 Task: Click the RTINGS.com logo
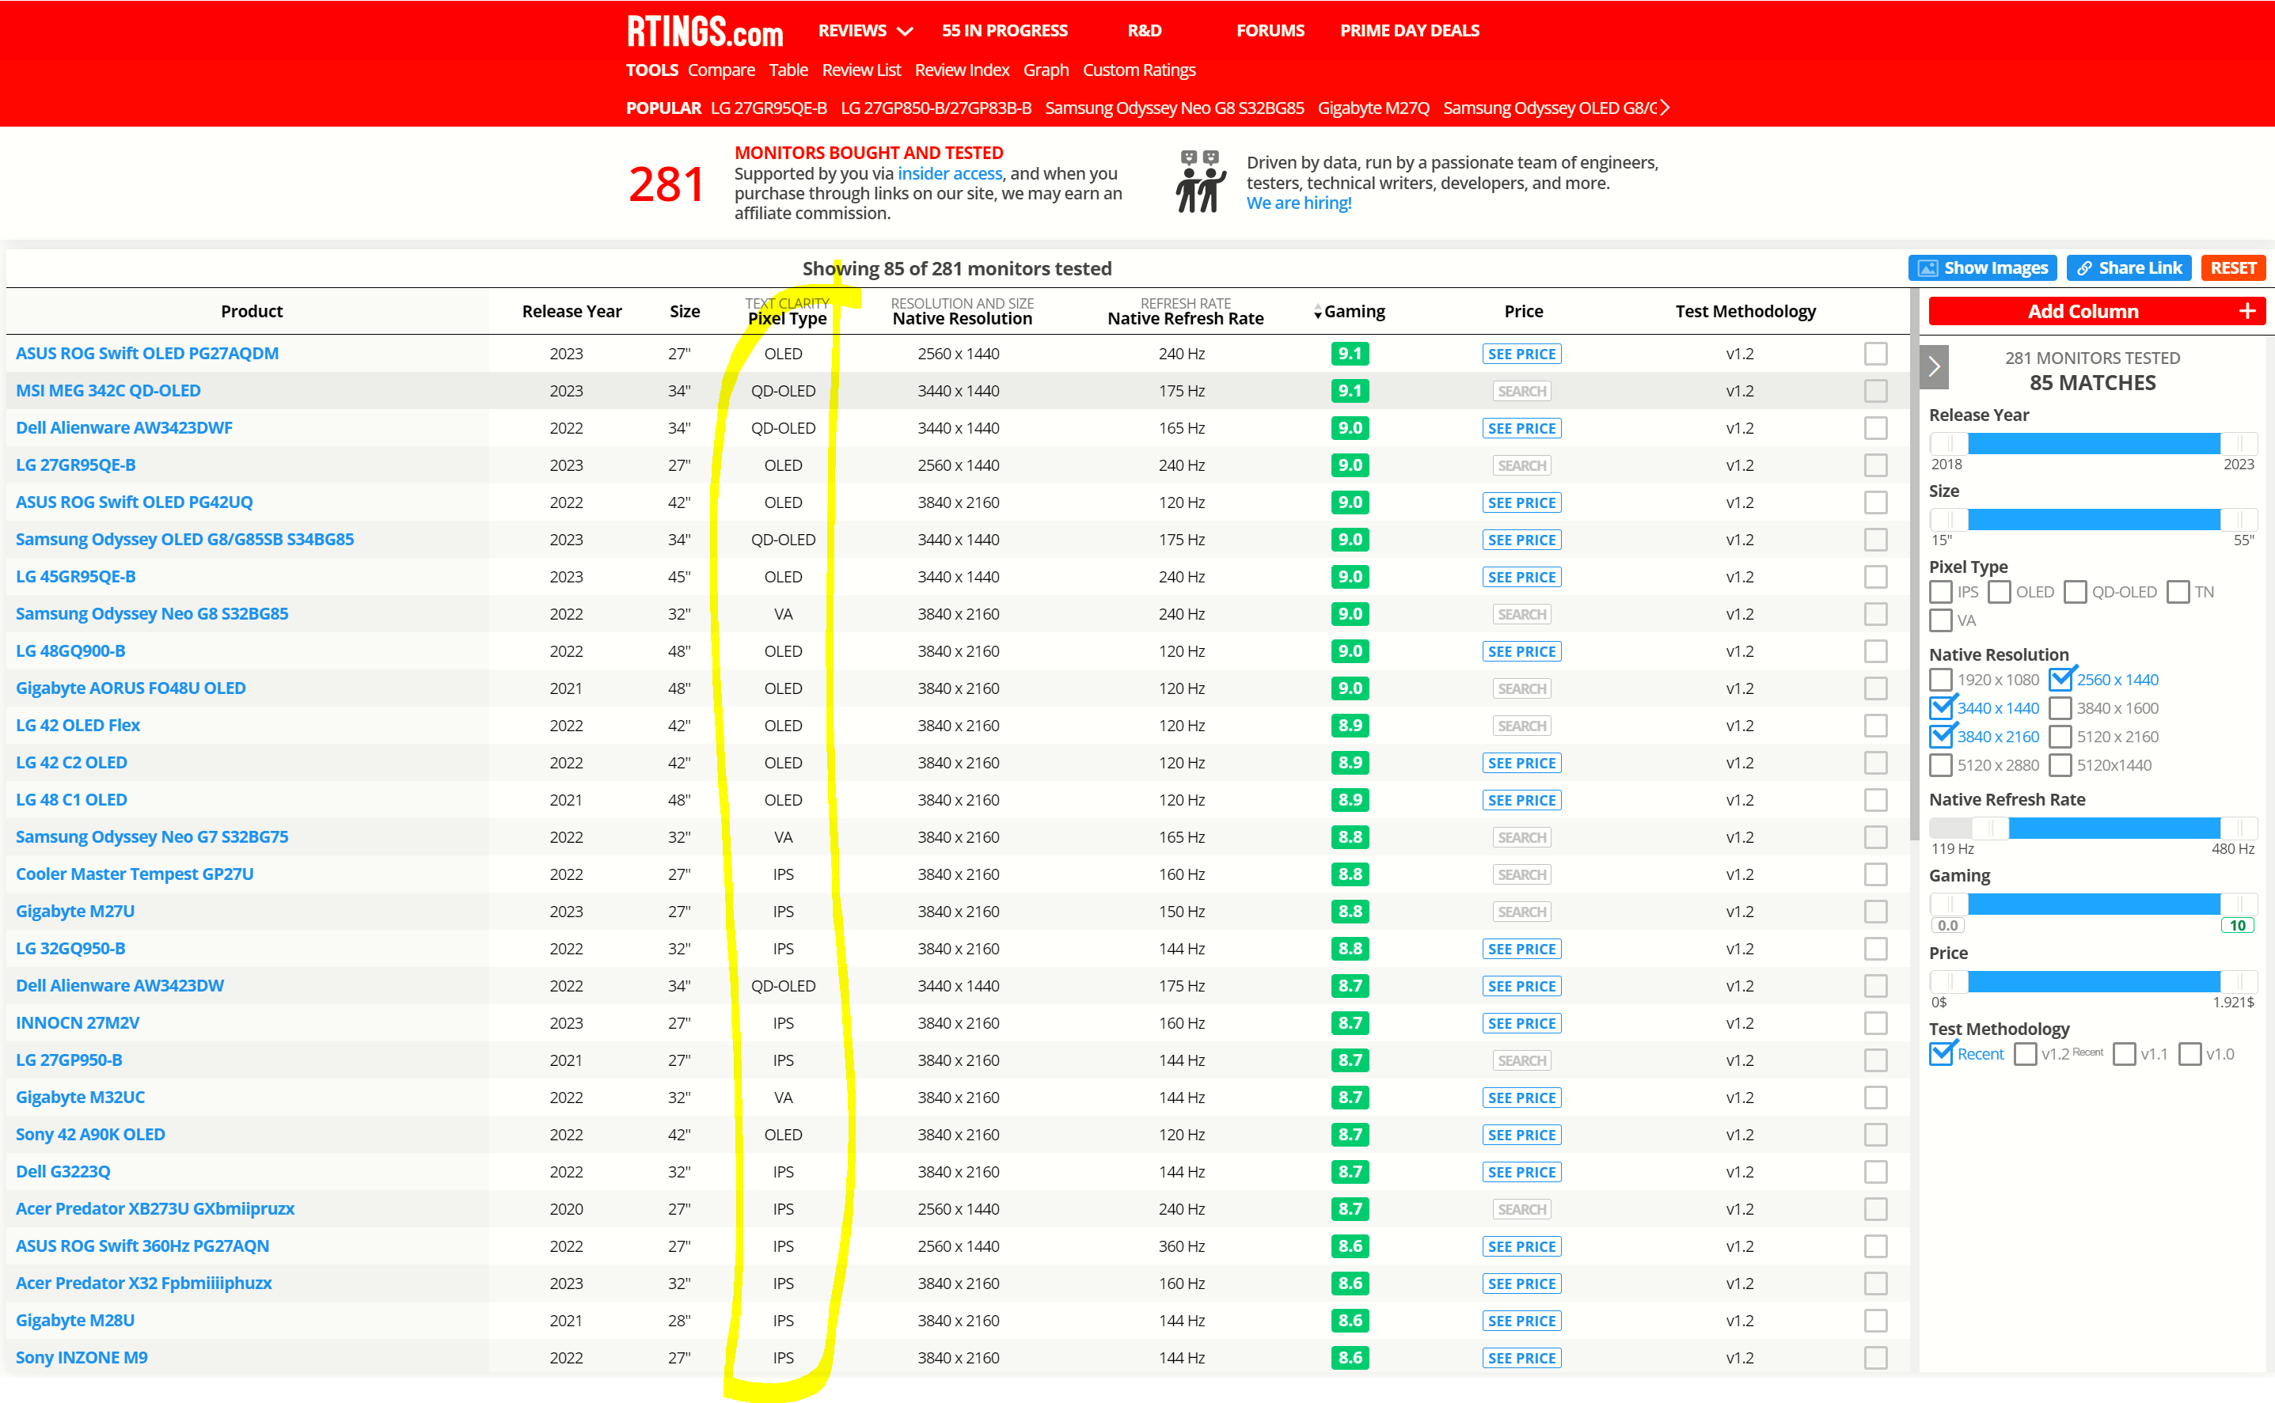click(705, 32)
